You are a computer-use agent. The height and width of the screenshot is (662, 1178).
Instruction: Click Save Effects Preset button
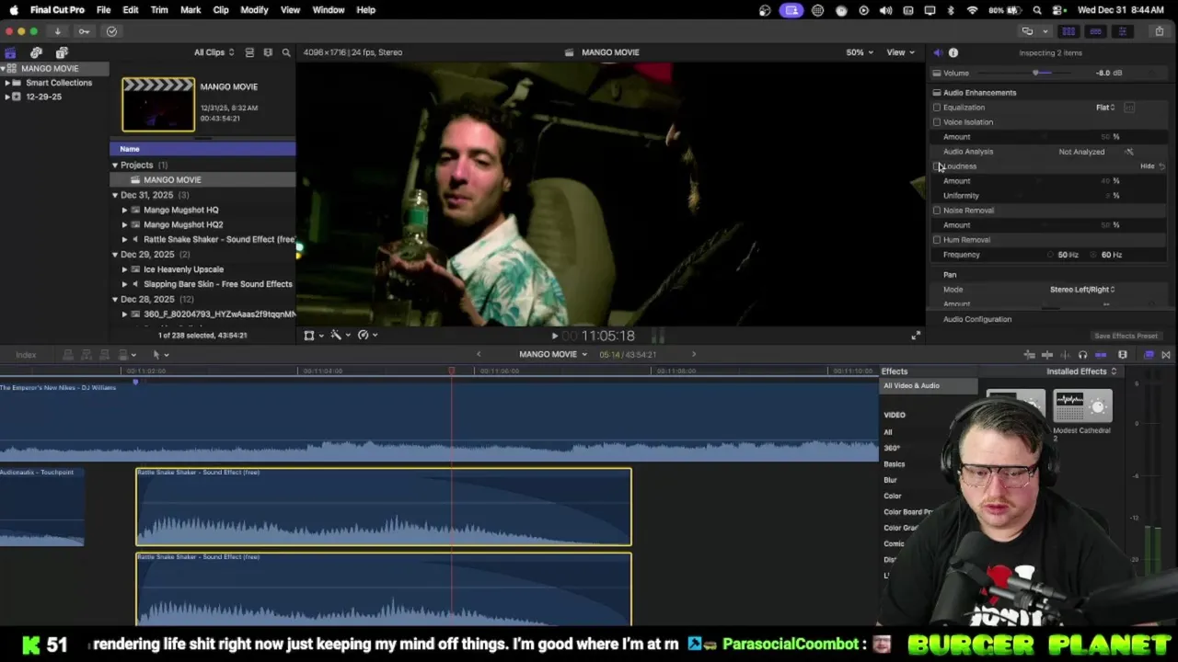pyautogui.click(x=1126, y=337)
